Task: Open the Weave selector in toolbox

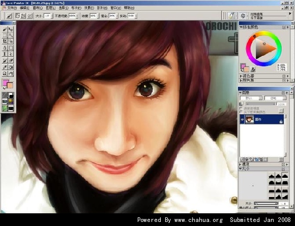Action: 11,102
